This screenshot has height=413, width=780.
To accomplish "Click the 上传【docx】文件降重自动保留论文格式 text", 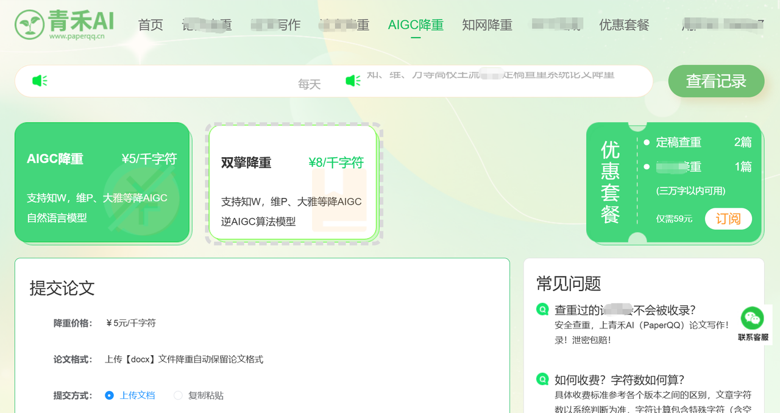I will pos(184,359).
